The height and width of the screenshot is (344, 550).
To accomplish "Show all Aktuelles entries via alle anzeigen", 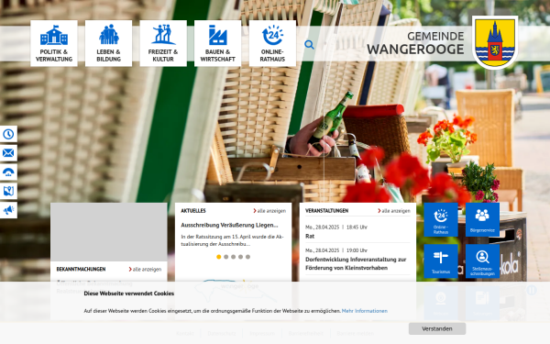I will [269, 211].
